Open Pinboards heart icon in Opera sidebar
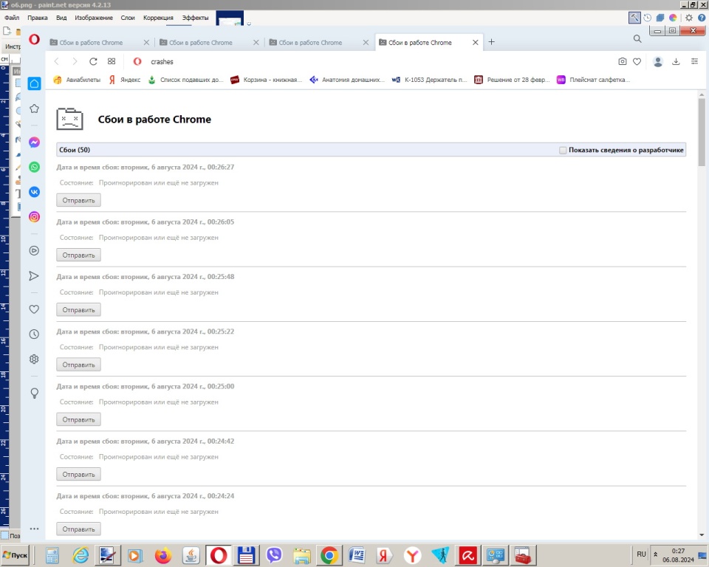This screenshot has height=567, width=709. tap(35, 309)
